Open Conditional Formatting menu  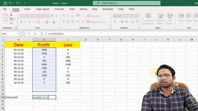[148, 19]
